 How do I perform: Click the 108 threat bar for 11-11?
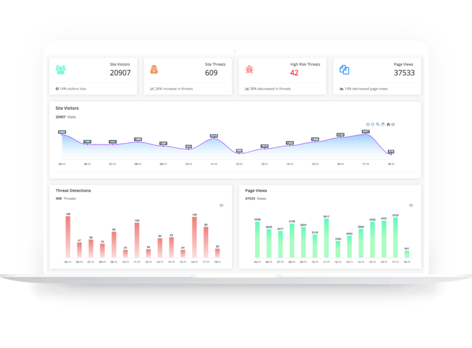click(137, 240)
